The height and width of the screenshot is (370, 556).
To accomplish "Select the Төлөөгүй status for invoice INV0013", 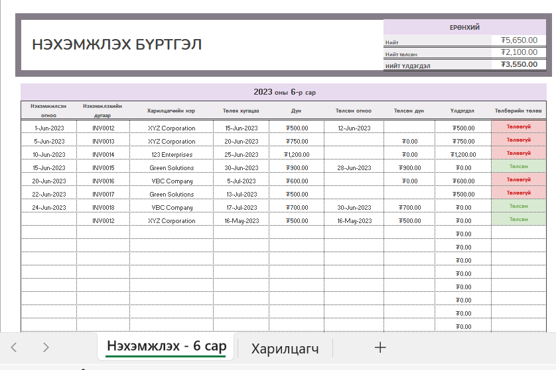I will click(518, 140).
